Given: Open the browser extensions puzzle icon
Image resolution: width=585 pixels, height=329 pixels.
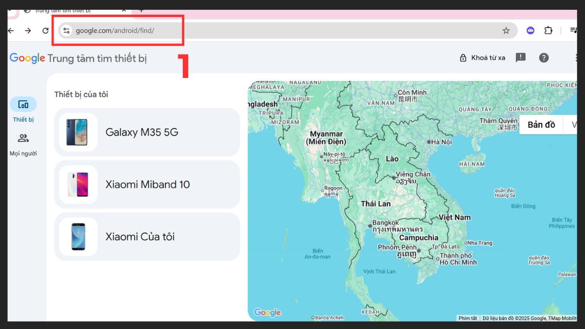Looking at the screenshot, I should (548, 30).
